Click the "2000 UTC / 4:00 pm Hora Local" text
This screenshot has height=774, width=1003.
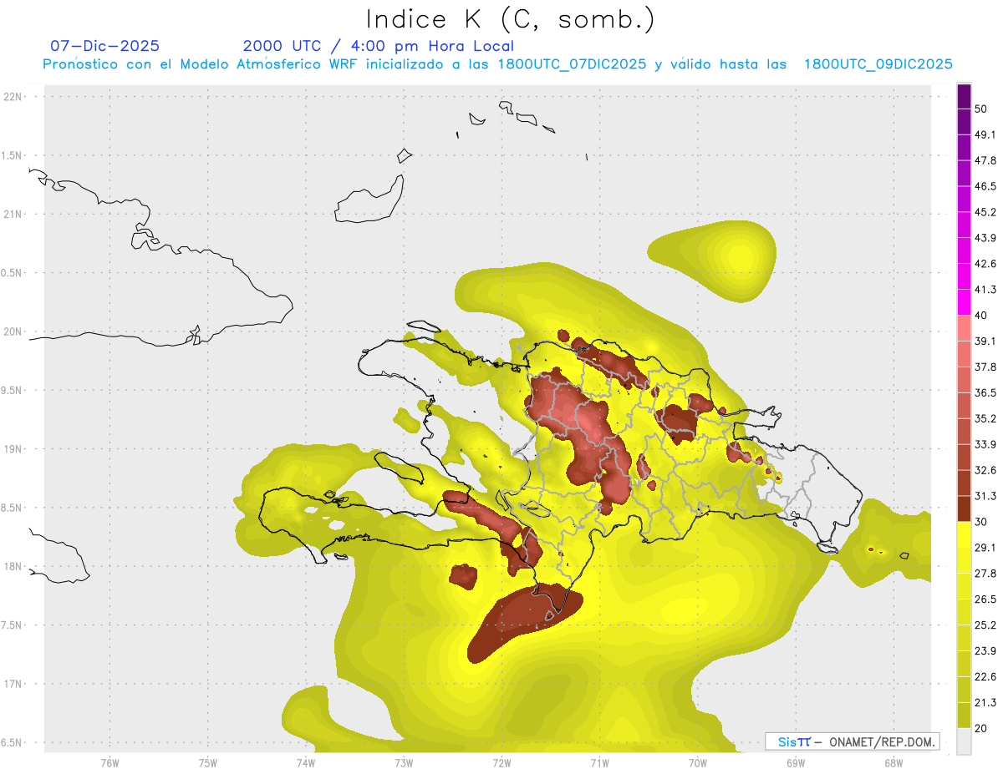379,46
